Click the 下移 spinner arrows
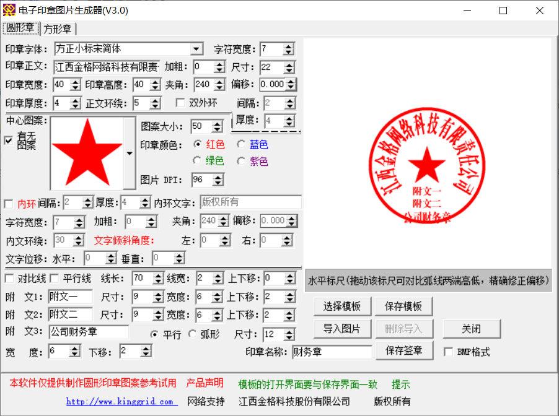This screenshot has width=559, height=416. [146, 352]
